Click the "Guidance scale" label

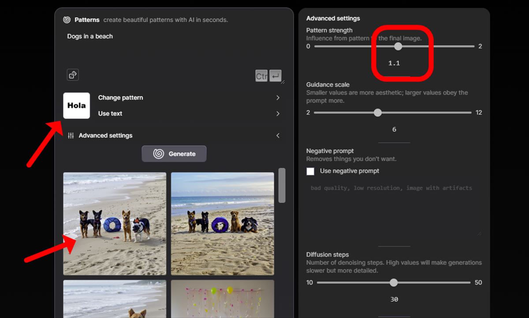coord(328,85)
